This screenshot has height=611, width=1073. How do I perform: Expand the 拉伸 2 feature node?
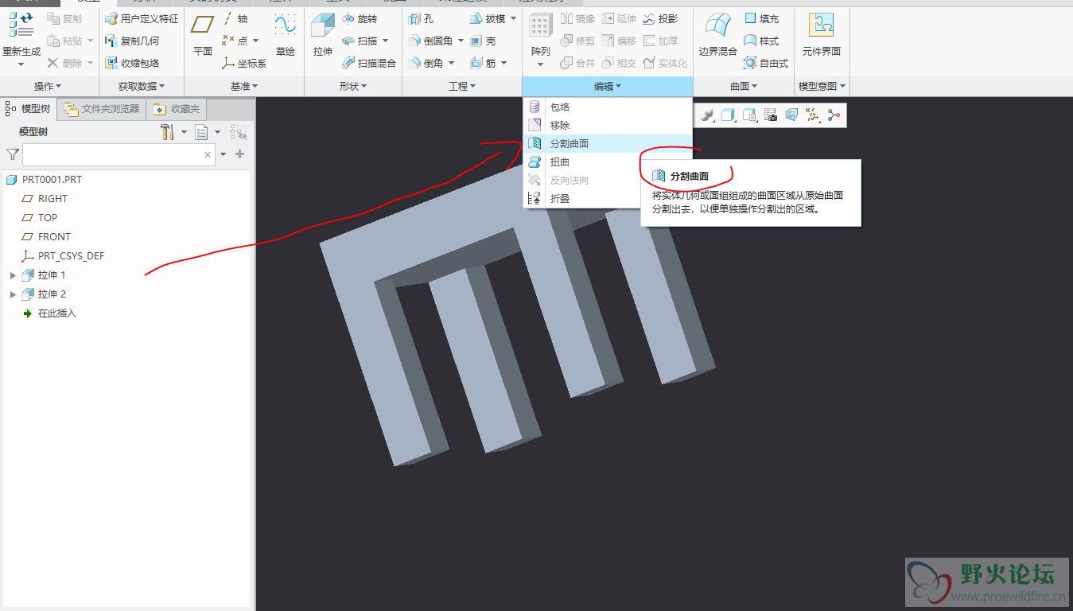pos(13,294)
